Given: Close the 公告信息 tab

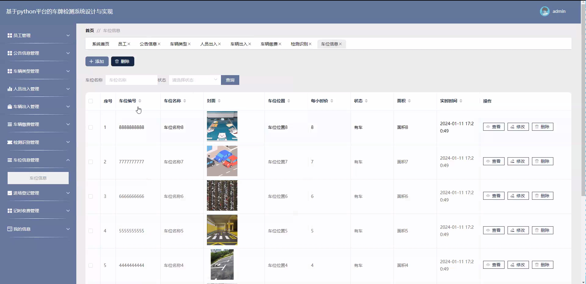Looking at the screenshot, I should (159, 44).
